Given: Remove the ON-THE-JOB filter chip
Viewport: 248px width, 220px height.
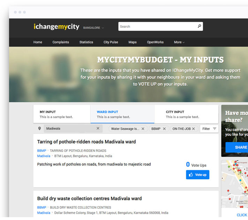Looking at the screenshot, I should (x=194, y=129).
